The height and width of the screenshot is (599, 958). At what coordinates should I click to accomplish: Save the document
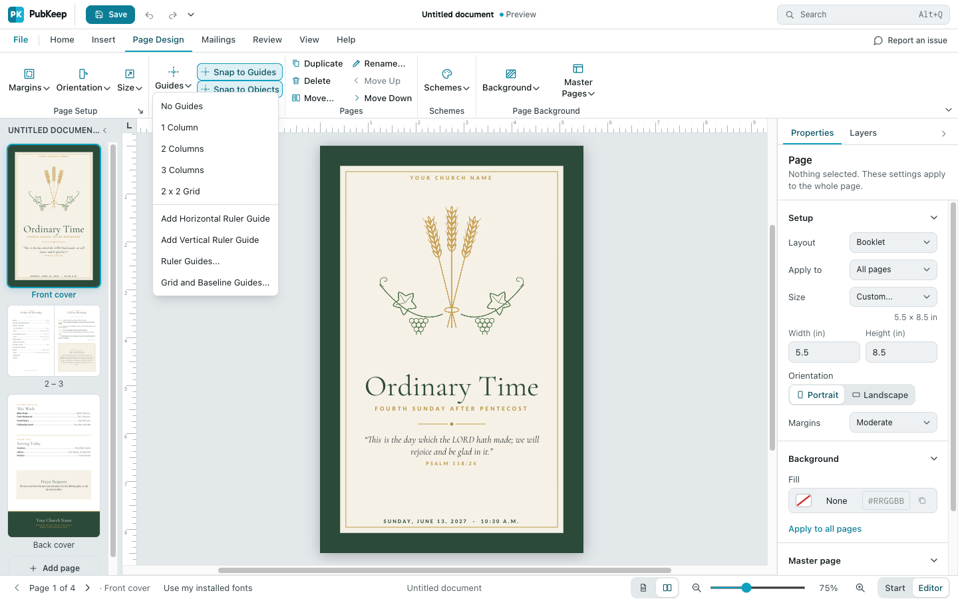(x=110, y=15)
